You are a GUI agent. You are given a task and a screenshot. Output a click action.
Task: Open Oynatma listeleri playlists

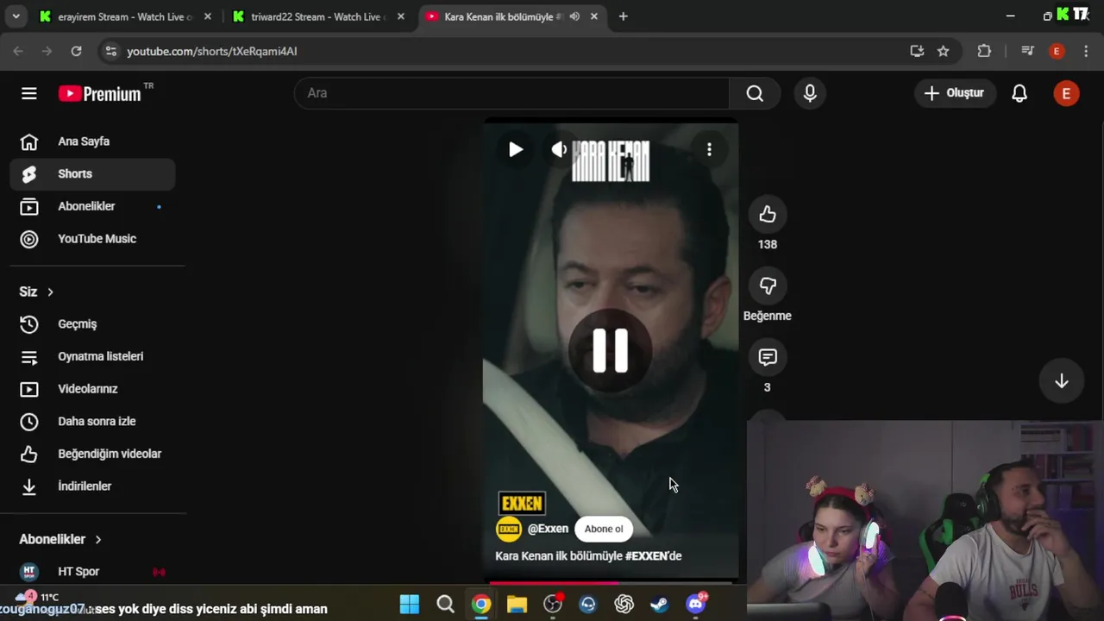click(x=92, y=356)
